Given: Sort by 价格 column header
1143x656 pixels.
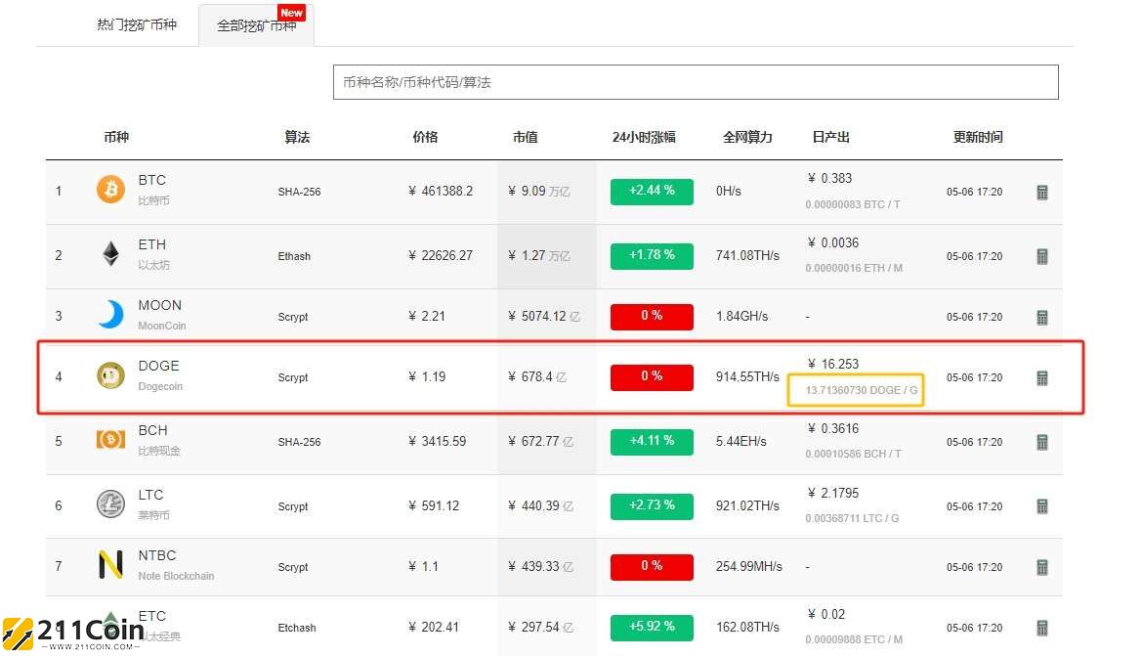Looking at the screenshot, I should (x=425, y=137).
